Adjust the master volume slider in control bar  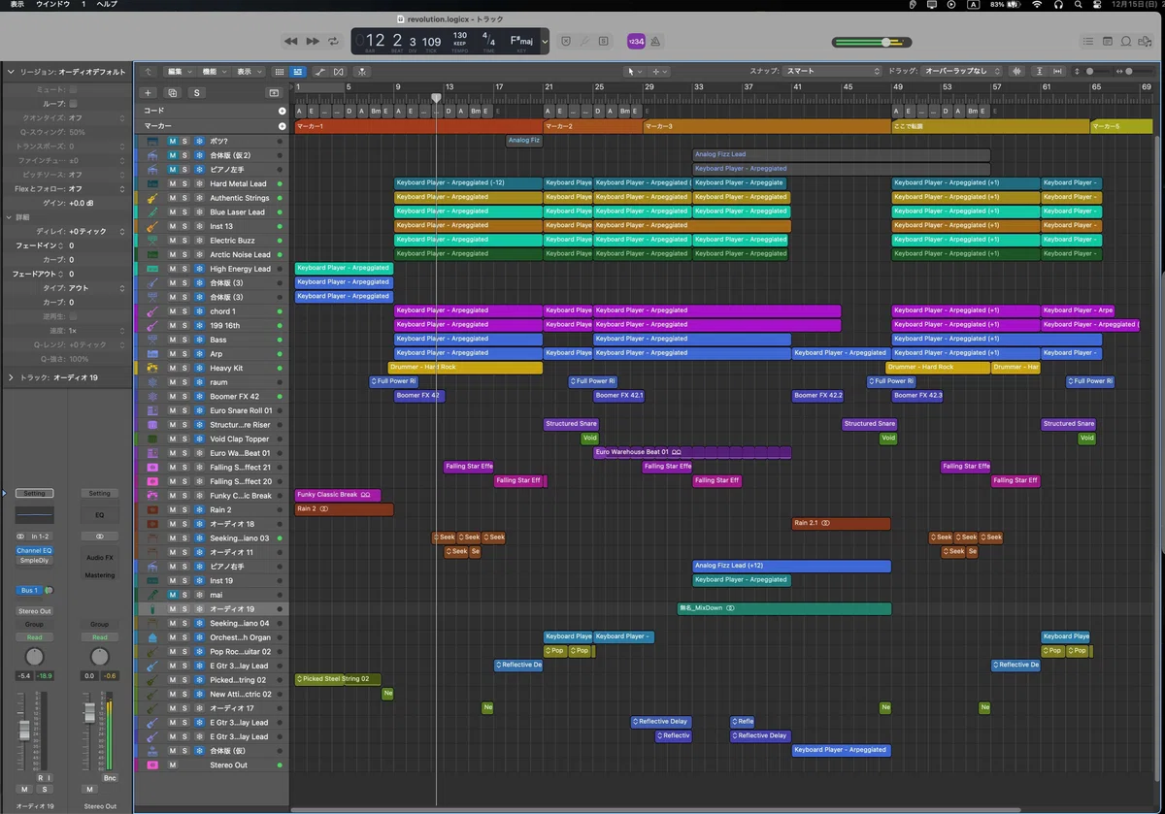coord(872,42)
